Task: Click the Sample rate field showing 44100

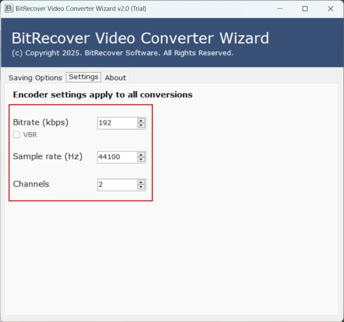Action: pyautogui.click(x=117, y=157)
